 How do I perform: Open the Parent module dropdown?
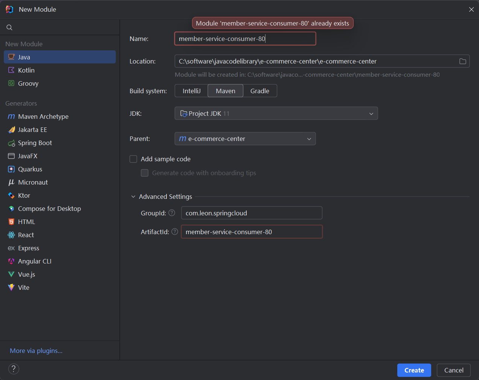point(245,139)
